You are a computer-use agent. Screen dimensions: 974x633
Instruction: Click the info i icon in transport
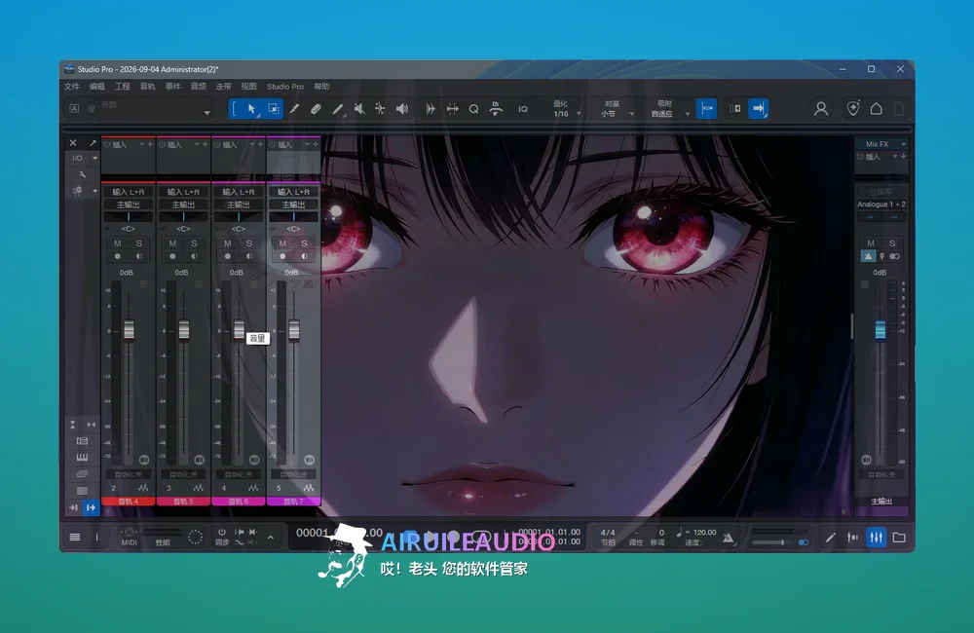(96, 538)
